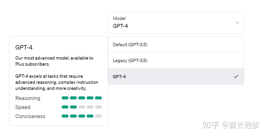Click the last gray Speed rating pill
Viewport: 266px width, 136px height.
click(x=98, y=107)
